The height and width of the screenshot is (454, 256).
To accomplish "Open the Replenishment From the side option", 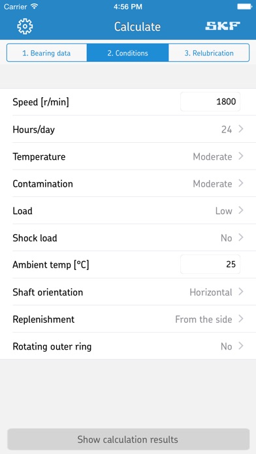I will pyautogui.click(x=128, y=319).
